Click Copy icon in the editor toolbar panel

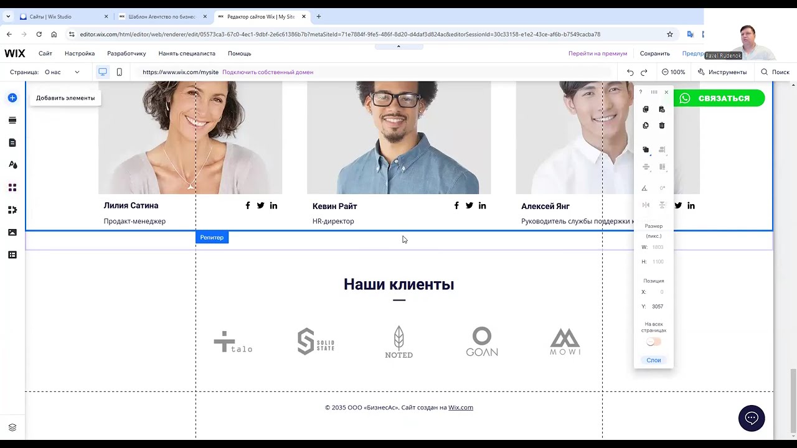click(646, 110)
